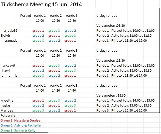Select the kneeltje name cell

(x=7, y=100)
